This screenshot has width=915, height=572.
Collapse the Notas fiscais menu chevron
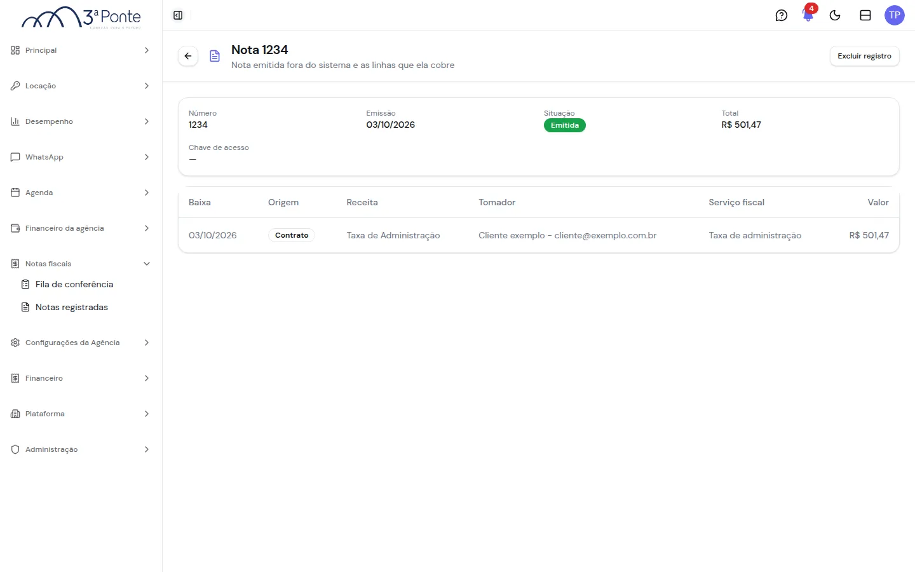[x=147, y=264]
